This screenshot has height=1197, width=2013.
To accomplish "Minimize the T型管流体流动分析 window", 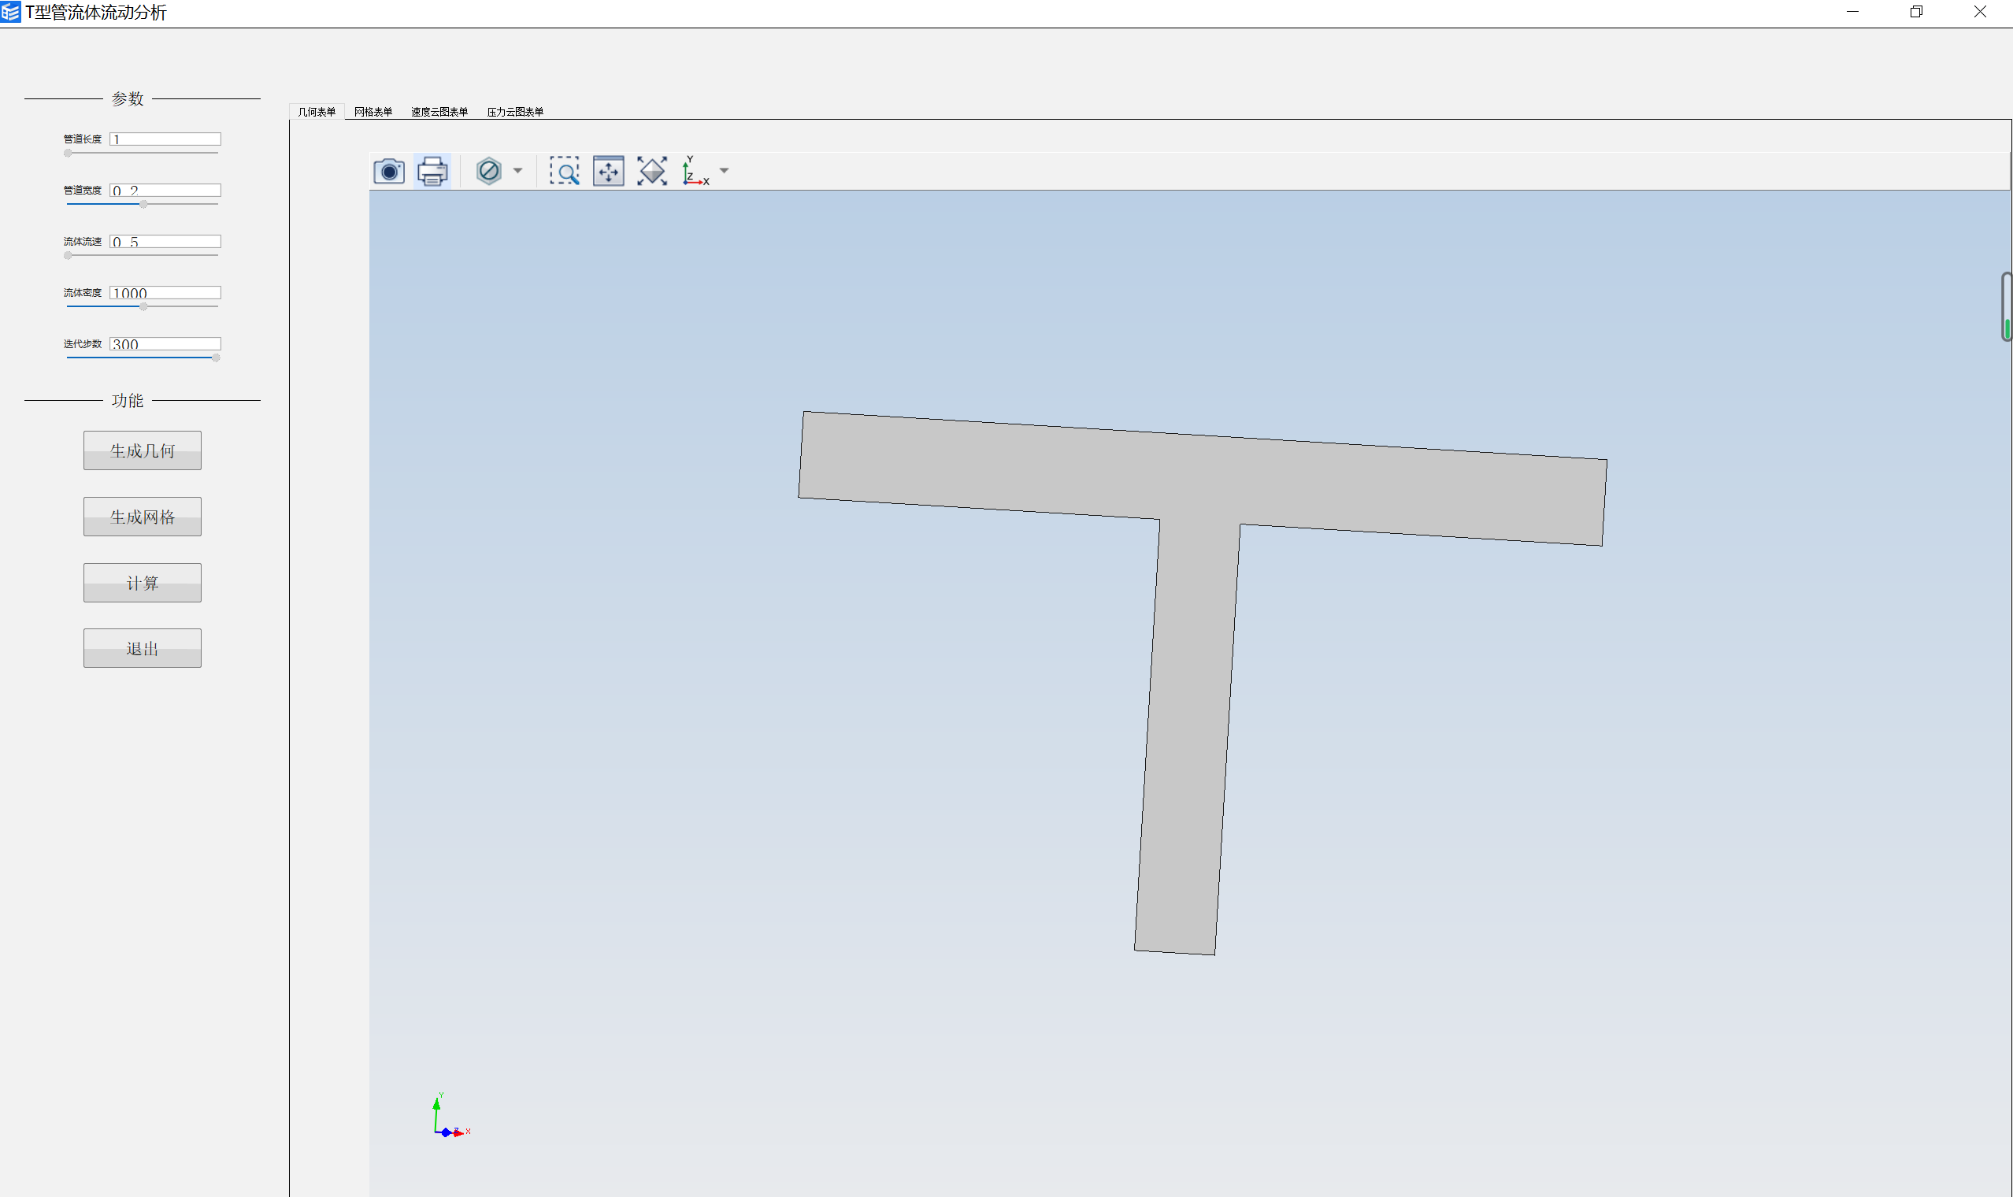I will coord(1852,12).
